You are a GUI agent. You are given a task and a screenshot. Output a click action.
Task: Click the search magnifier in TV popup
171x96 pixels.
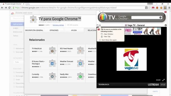click(160, 17)
